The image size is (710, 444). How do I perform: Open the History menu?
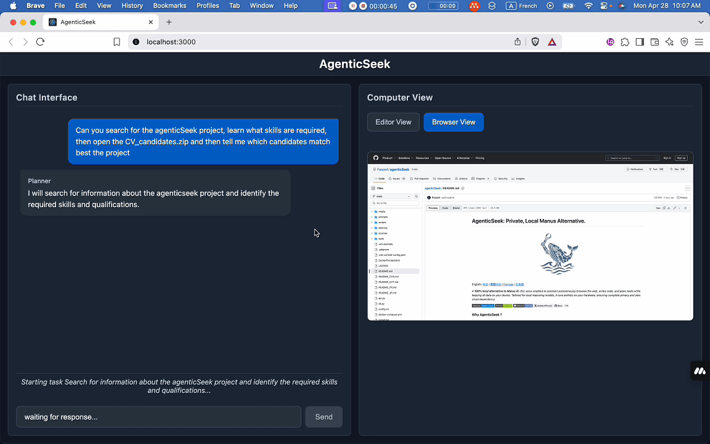(x=133, y=6)
